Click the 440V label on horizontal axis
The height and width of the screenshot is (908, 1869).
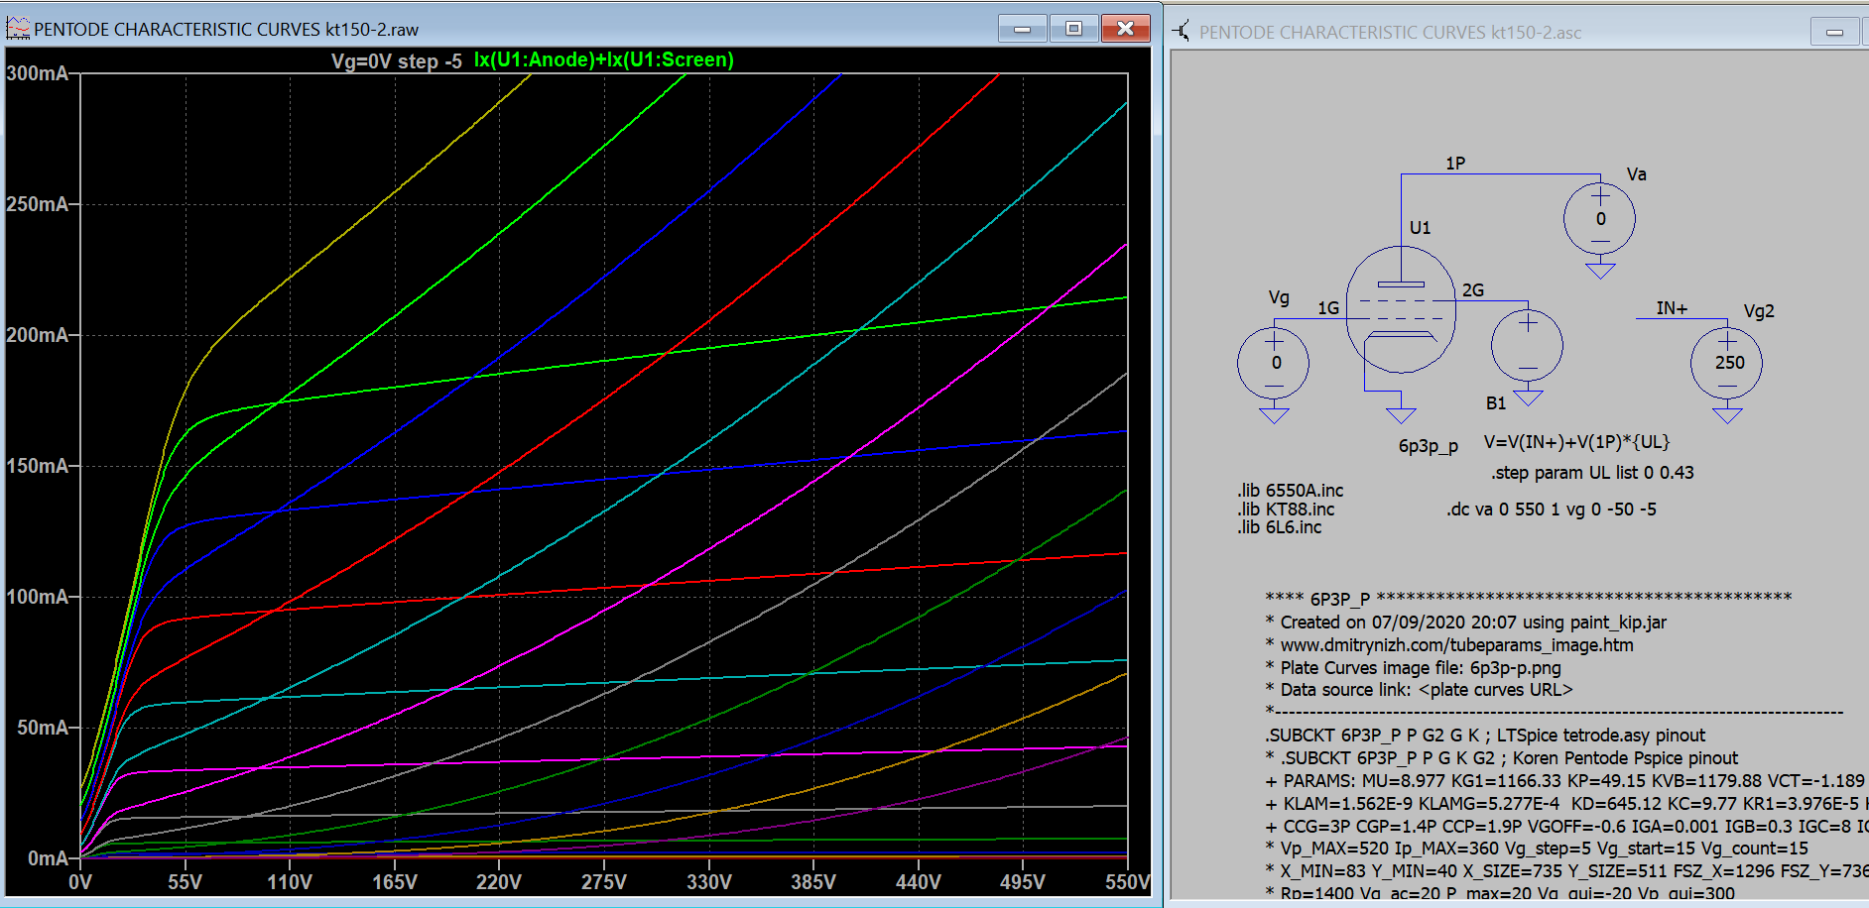click(918, 882)
